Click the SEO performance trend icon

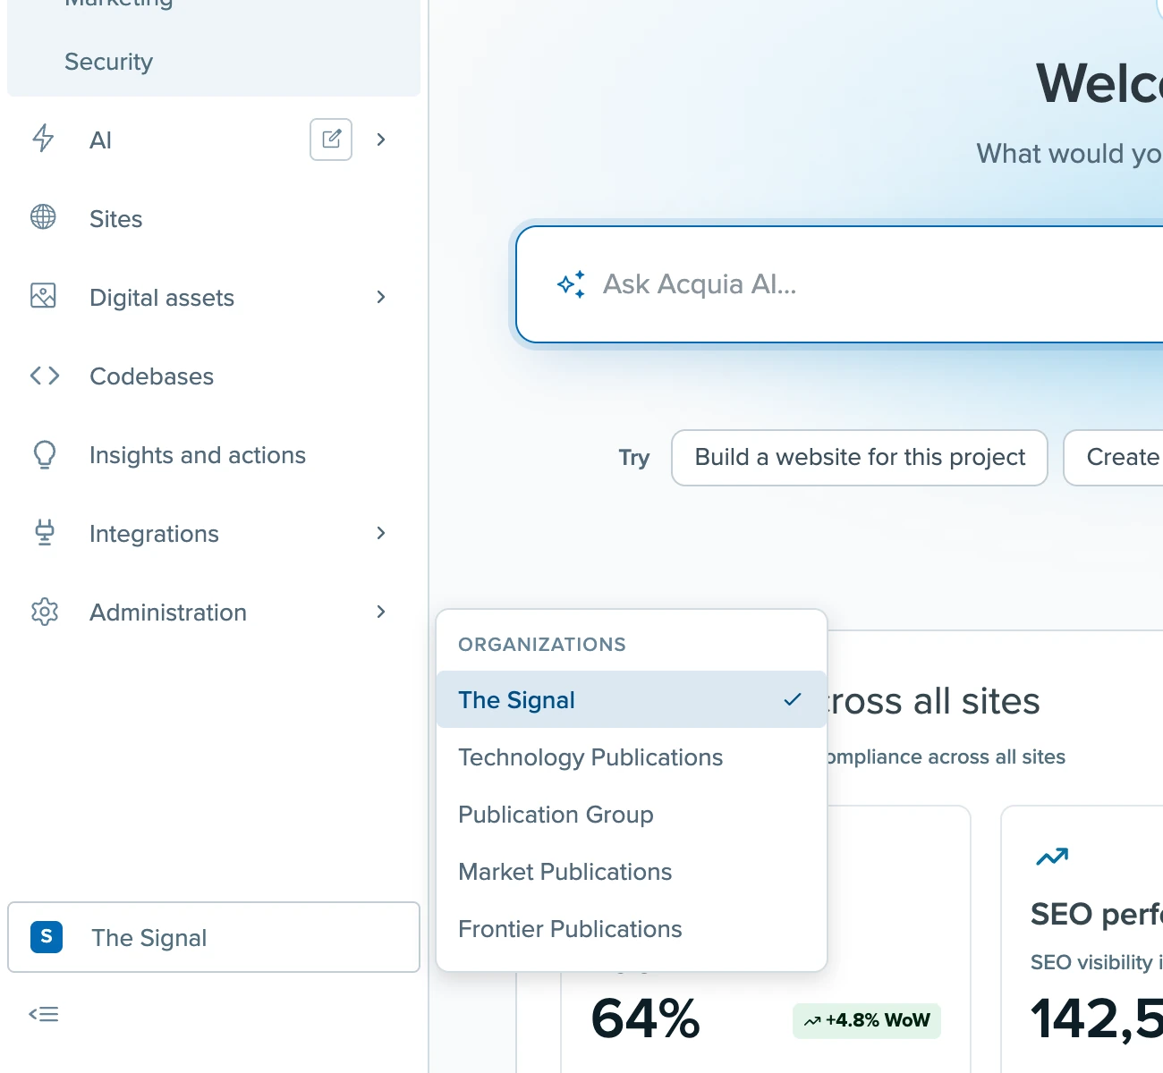point(1052,857)
